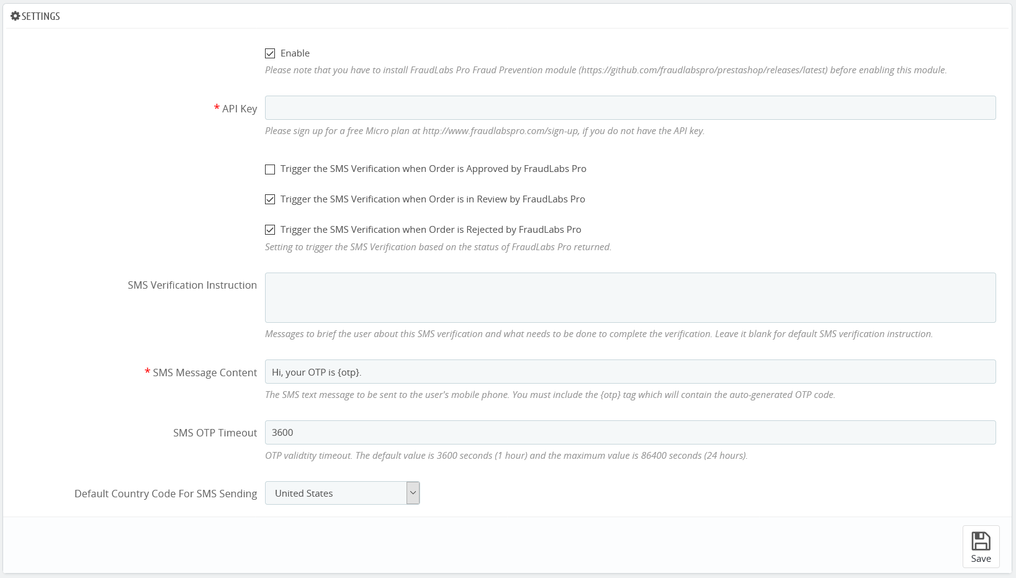The height and width of the screenshot is (578, 1016).
Task: Click 'Default Country Code For SMS Sending' label
Action: pyautogui.click(x=166, y=494)
